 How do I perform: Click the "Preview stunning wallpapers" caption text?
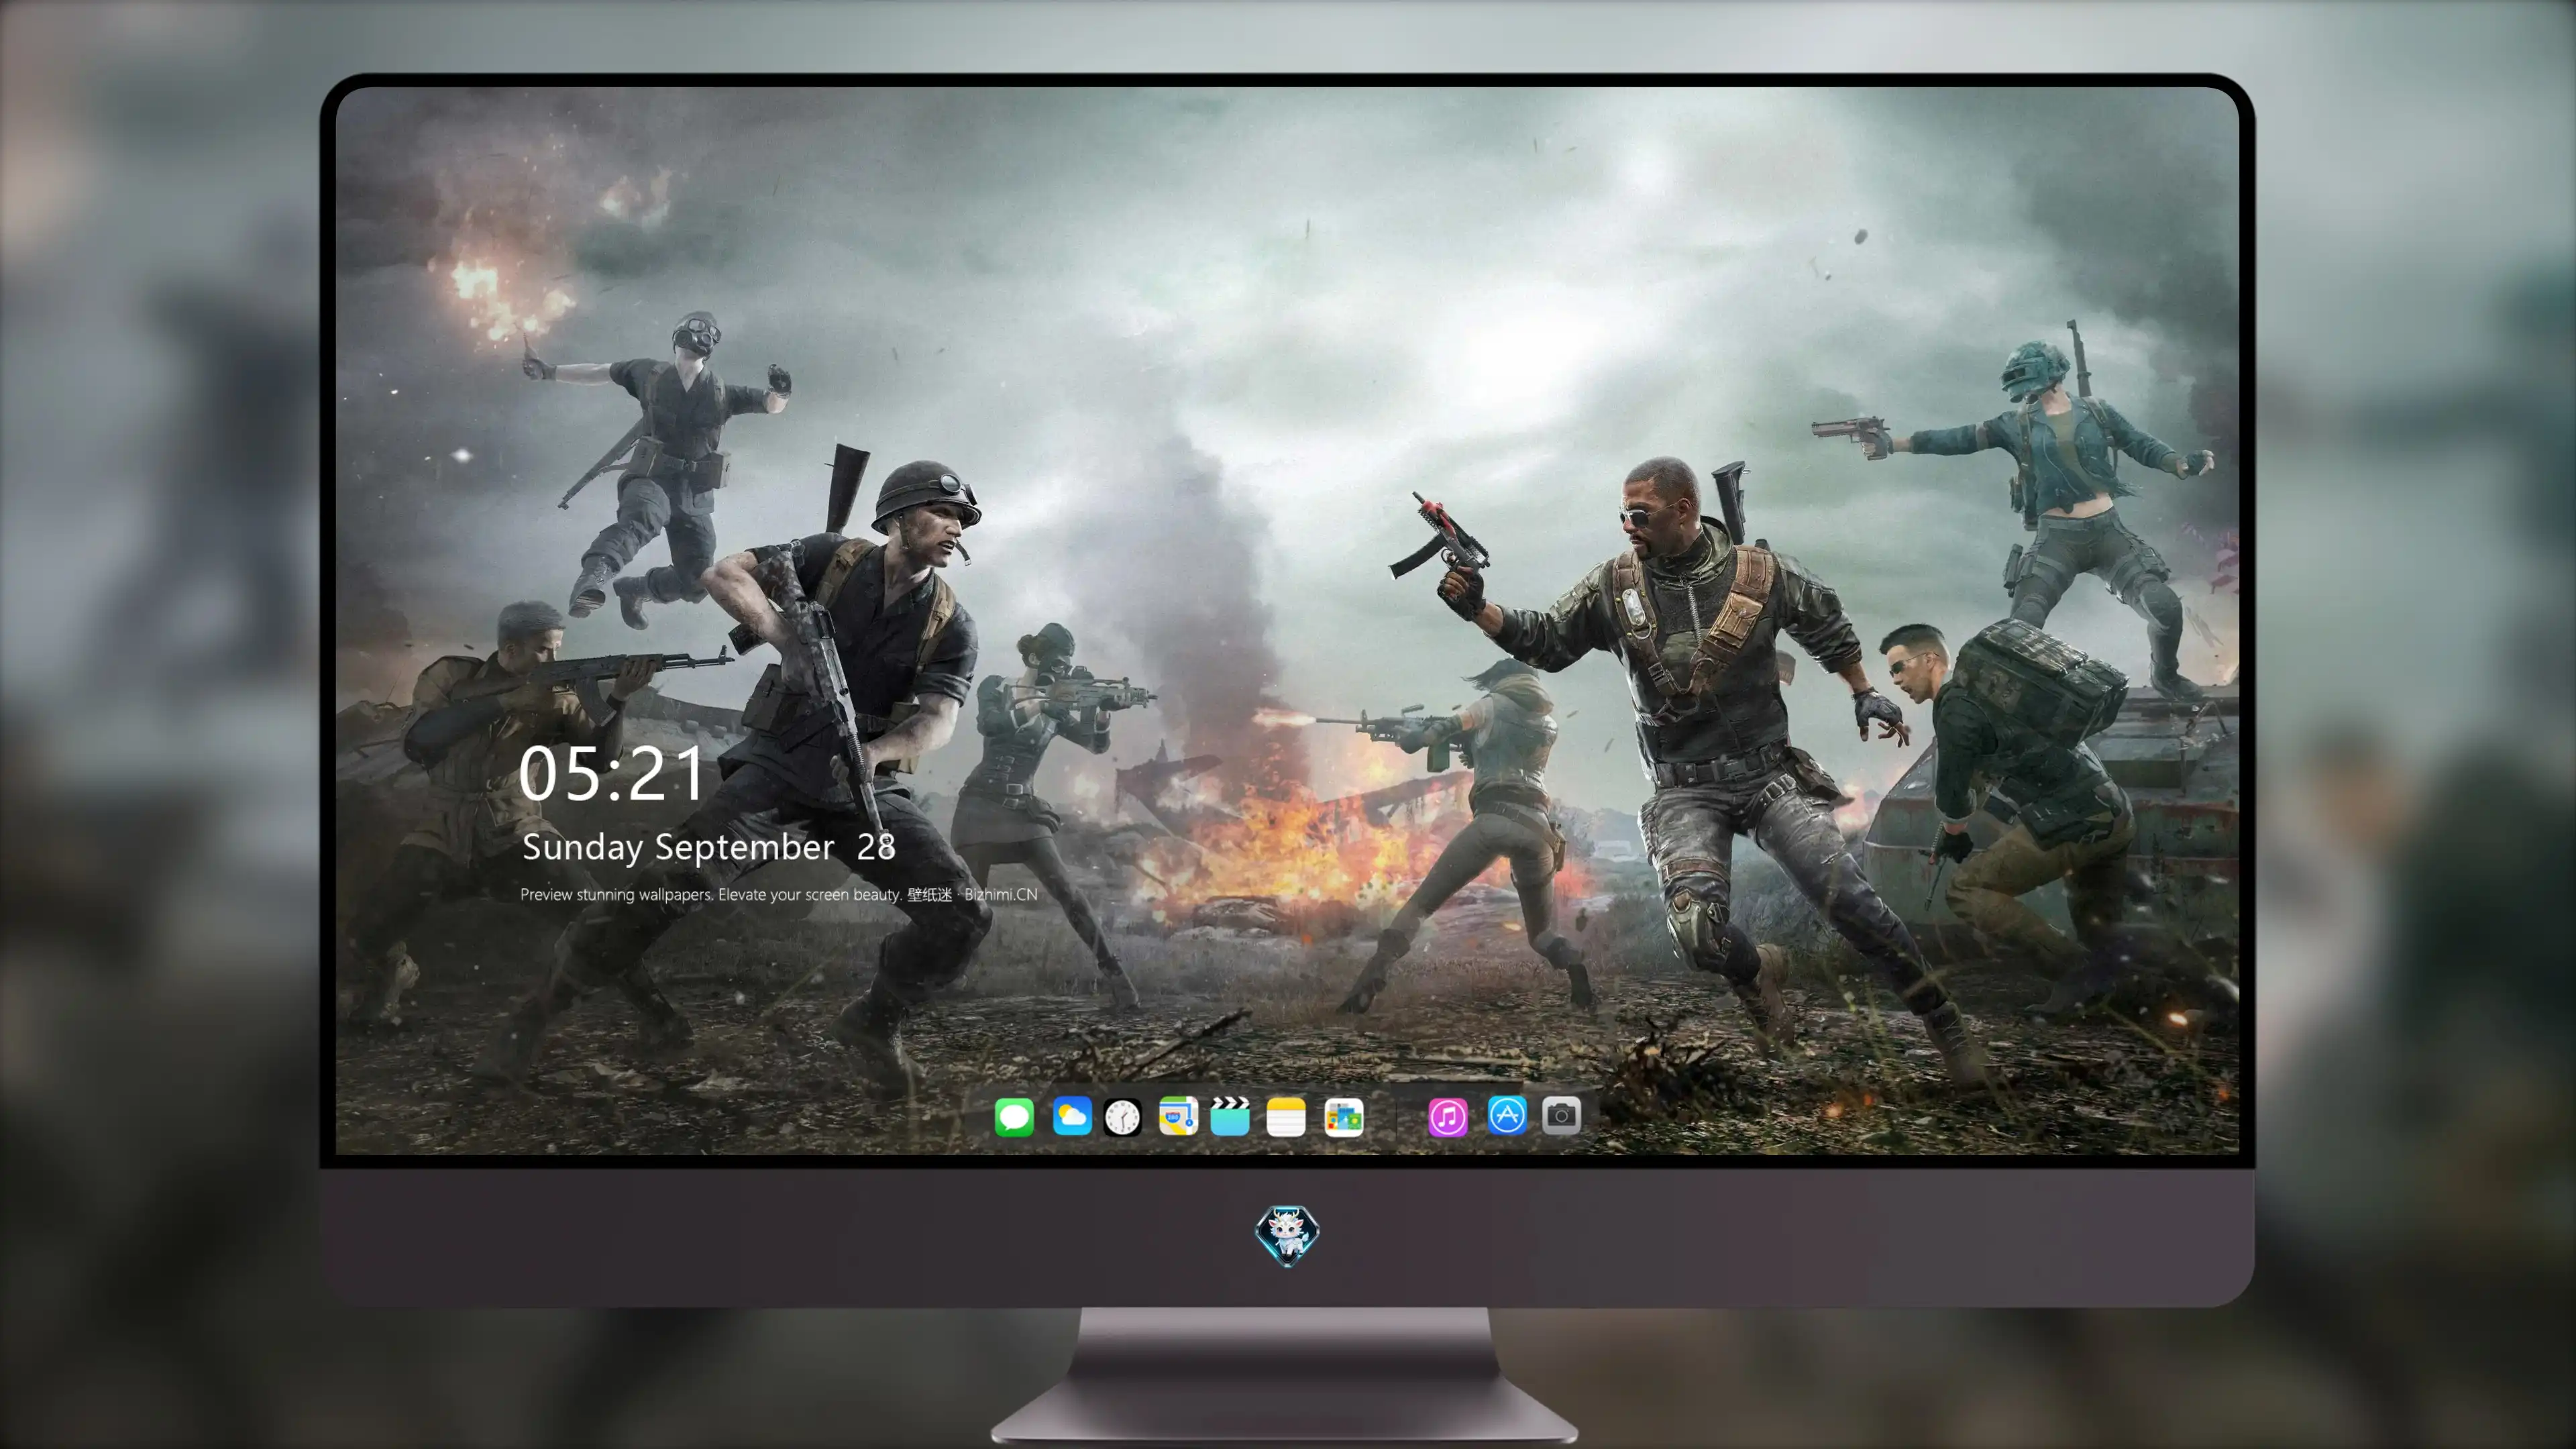pos(779,894)
